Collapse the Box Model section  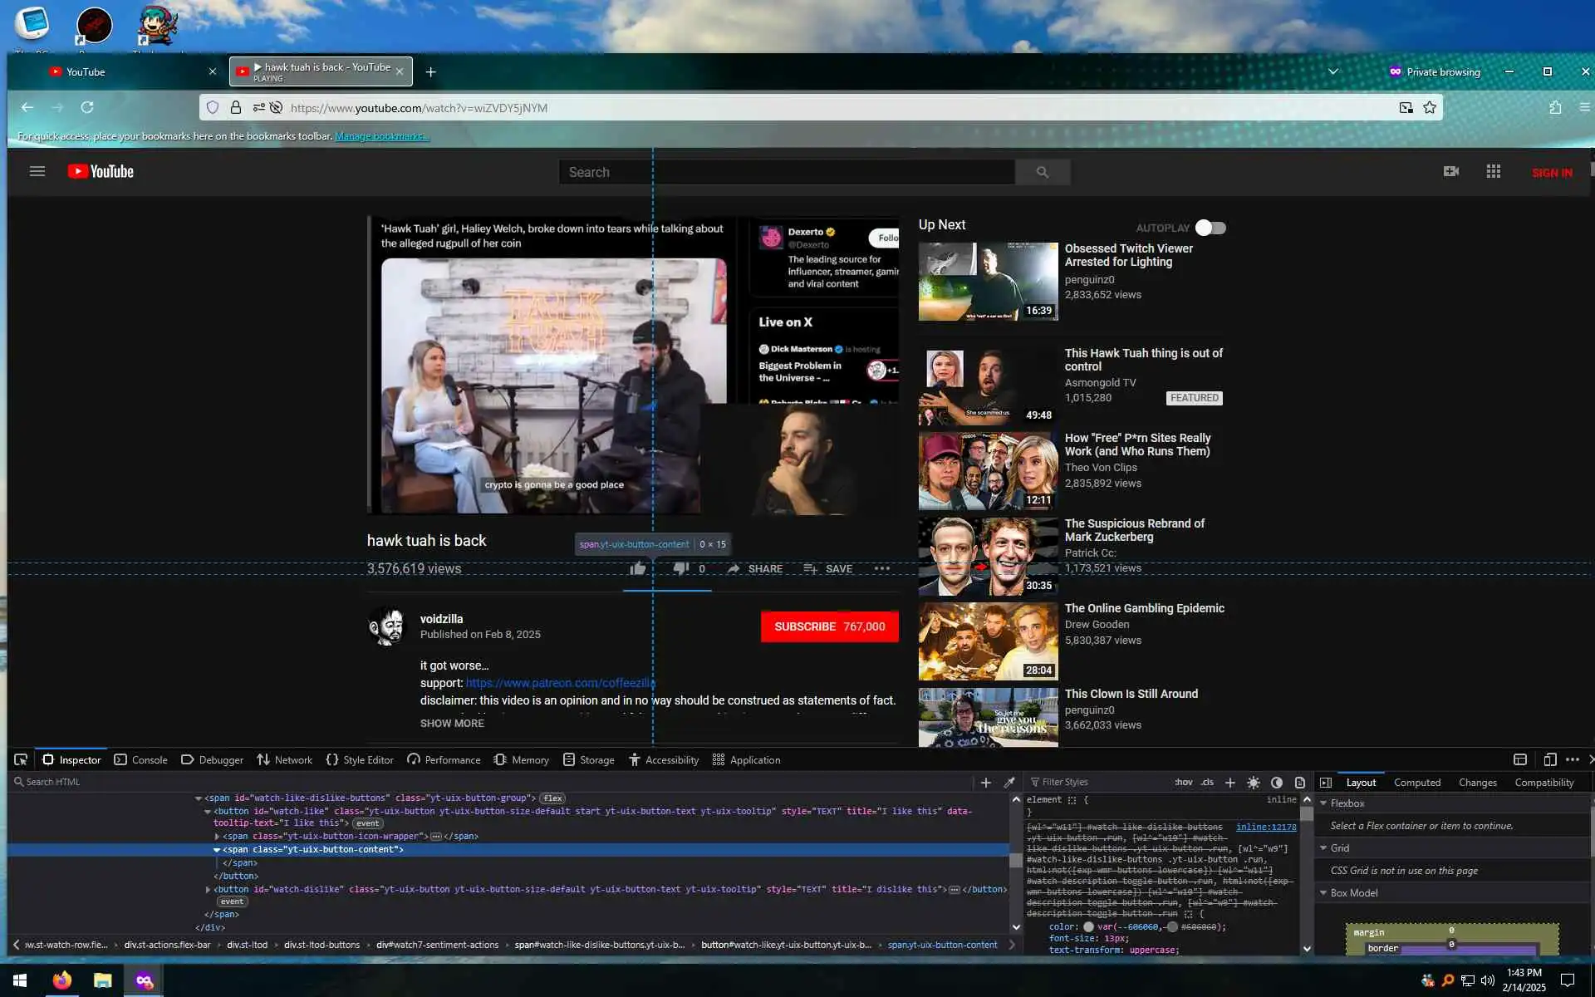pyautogui.click(x=1323, y=892)
